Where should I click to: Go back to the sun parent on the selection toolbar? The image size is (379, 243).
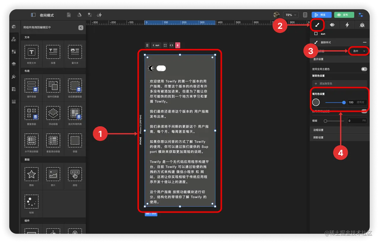click(x=156, y=45)
